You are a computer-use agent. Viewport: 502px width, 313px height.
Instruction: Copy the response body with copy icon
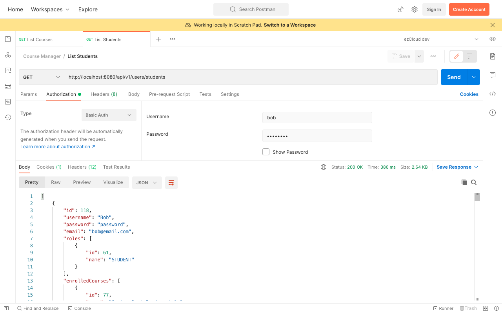464,182
